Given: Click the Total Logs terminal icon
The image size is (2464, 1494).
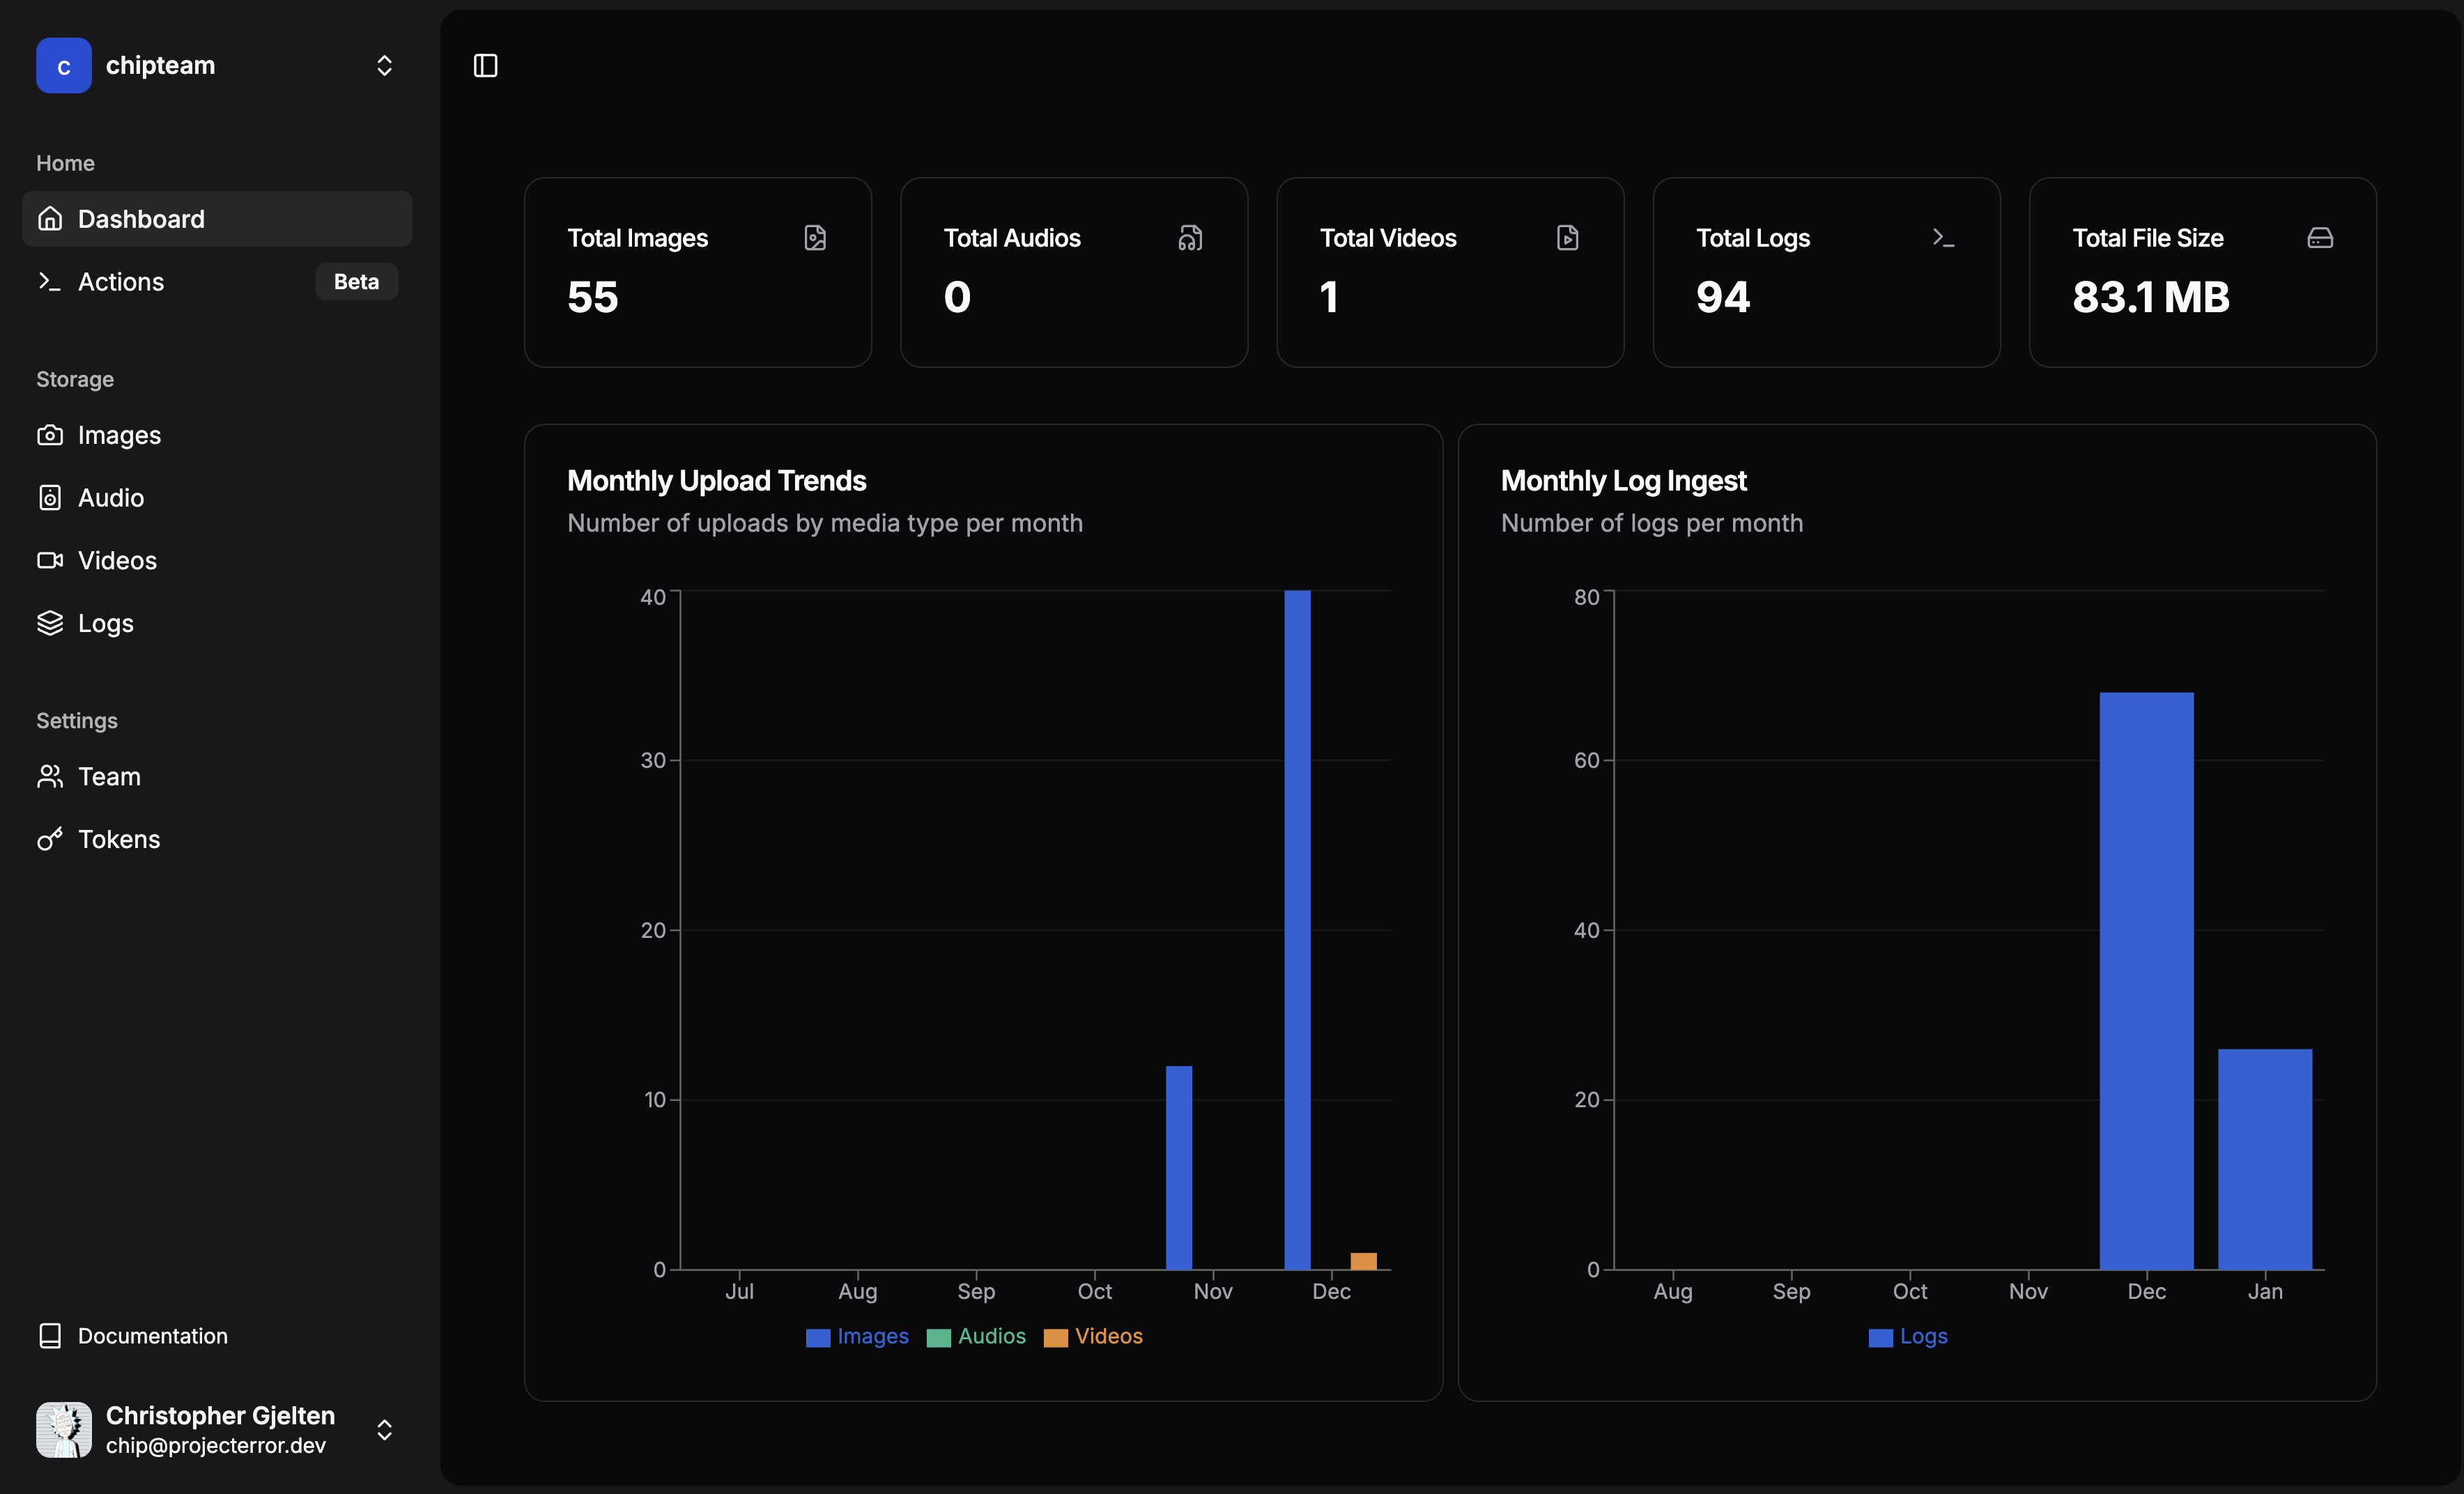Looking at the screenshot, I should point(1943,238).
